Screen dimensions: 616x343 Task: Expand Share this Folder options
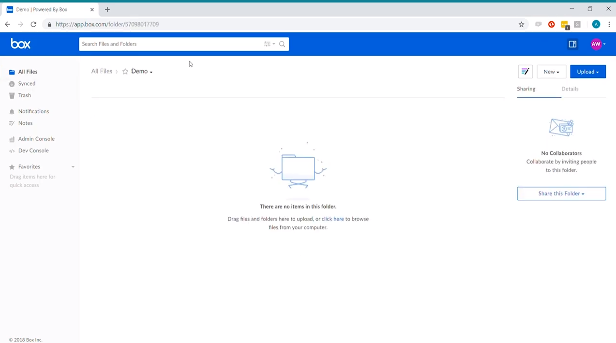[561, 194]
